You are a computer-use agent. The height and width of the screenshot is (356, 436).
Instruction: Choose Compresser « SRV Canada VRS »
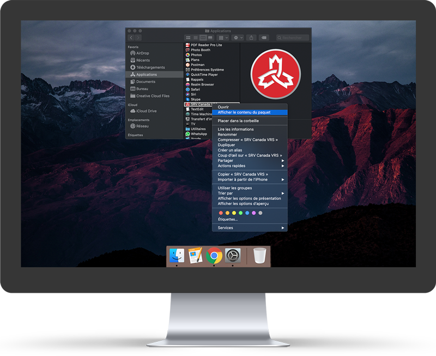tap(250, 140)
